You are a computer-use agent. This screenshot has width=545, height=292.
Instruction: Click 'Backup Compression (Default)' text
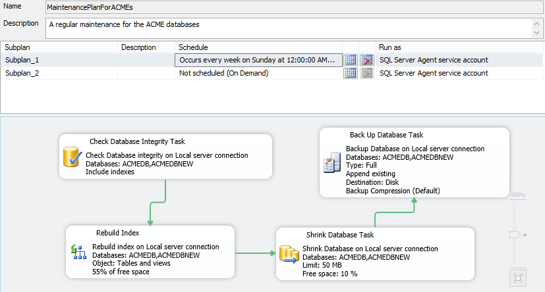coord(393,191)
